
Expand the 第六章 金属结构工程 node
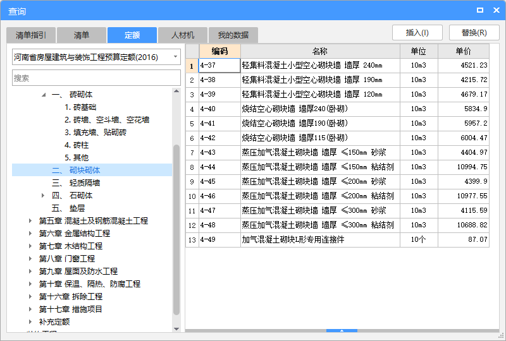pos(30,234)
